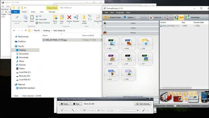Select OneDrive in the navigation pane
This screenshot has height=118, width=209.
pyautogui.click(x=22, y=42)
